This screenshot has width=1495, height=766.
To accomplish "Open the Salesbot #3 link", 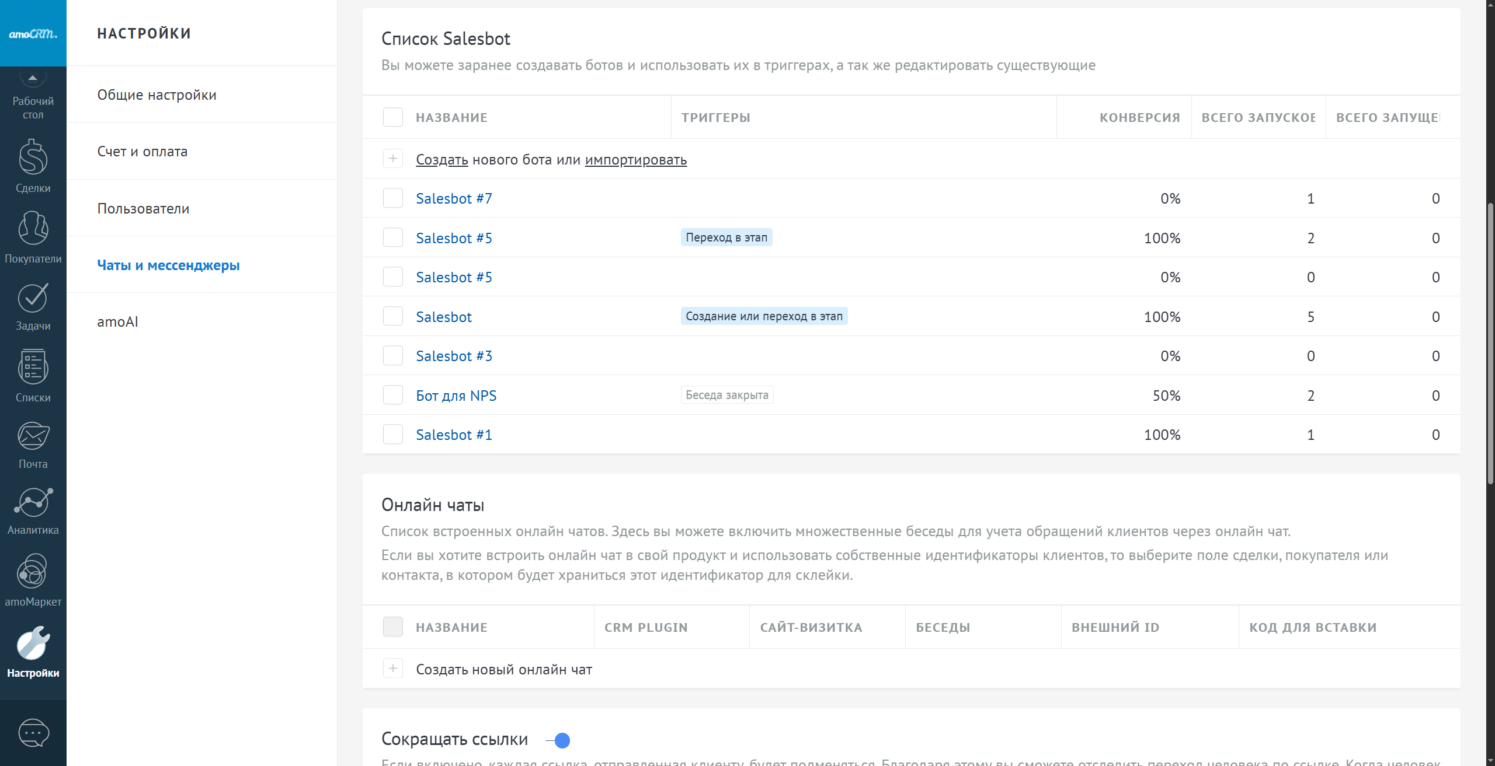I will pyautogui.click(x=454, y=356).
